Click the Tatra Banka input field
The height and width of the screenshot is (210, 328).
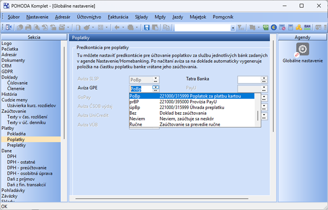[x=249, y=80]
